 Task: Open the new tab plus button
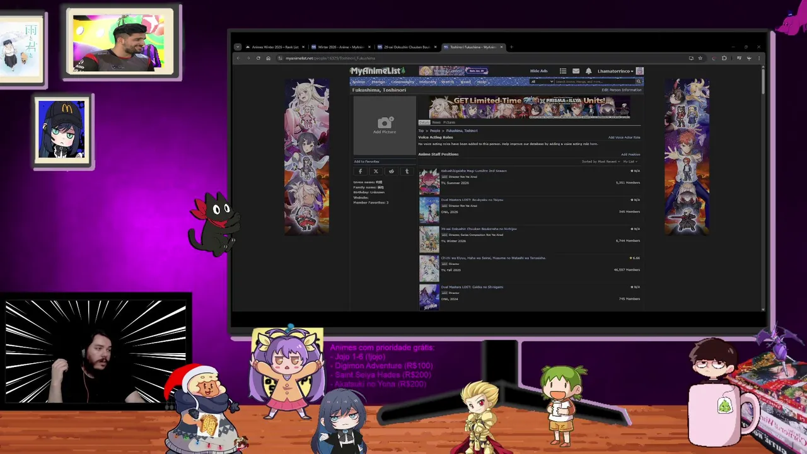click(x=511, y=47)
